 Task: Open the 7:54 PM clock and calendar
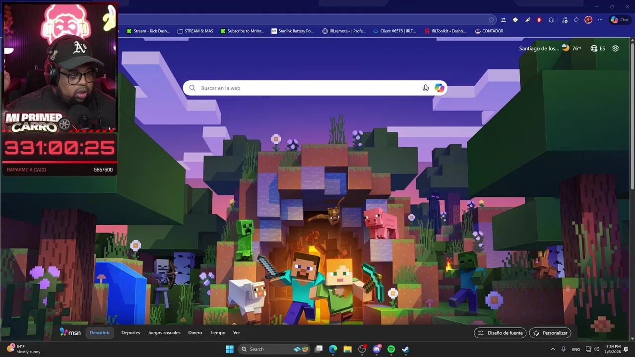[x=613, y=349]
